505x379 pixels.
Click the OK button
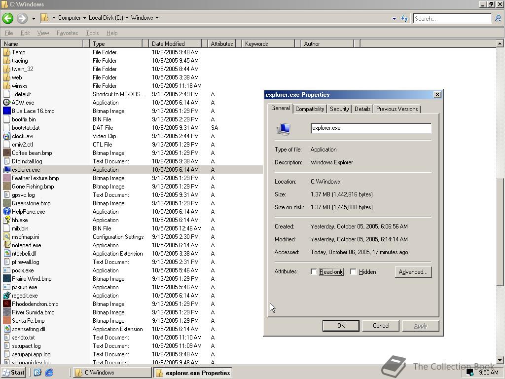coord(341,326)
